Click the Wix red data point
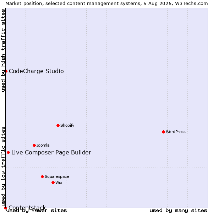Screen dimensions: 213x213 click(x=53, y=182)
